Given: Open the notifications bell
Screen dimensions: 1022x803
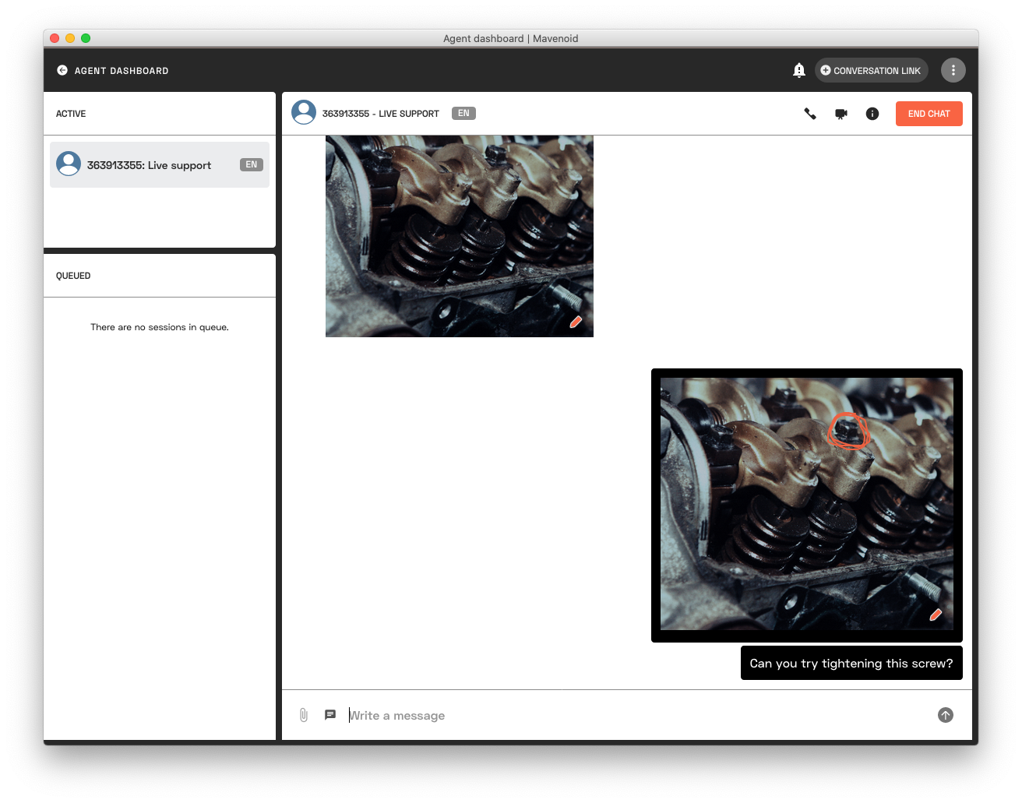Looking at the screenshot, I should [x=799, y=70].
